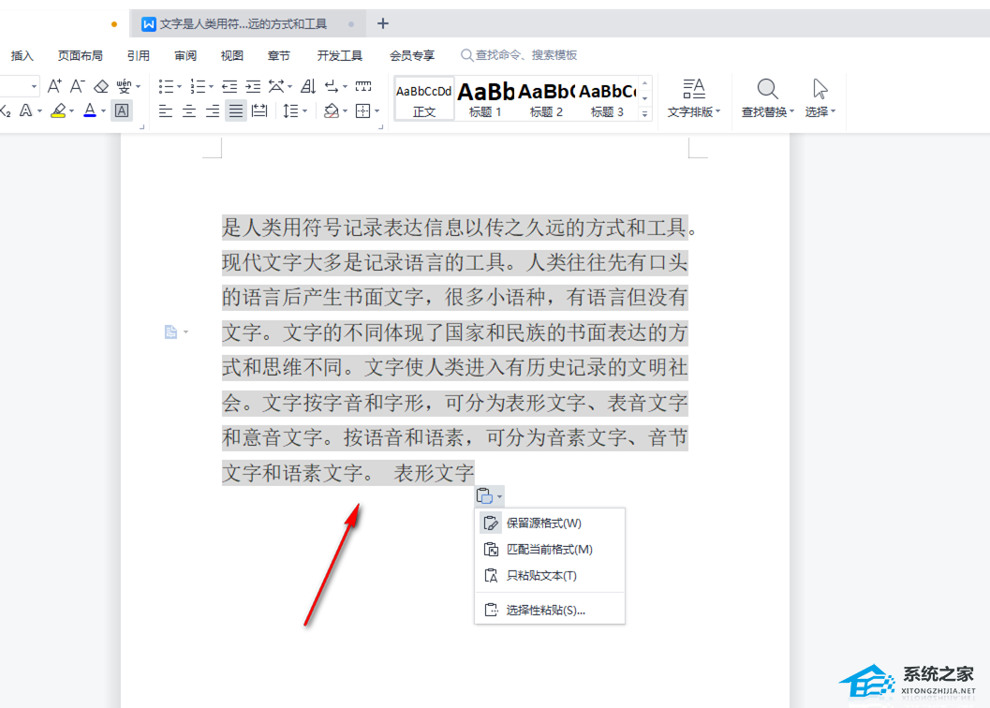The height and width of the screenshot is (708, 990).
Task: Expand the line spacing dropdown arrow
Action: pyautogui.click(x=305, y=111)
